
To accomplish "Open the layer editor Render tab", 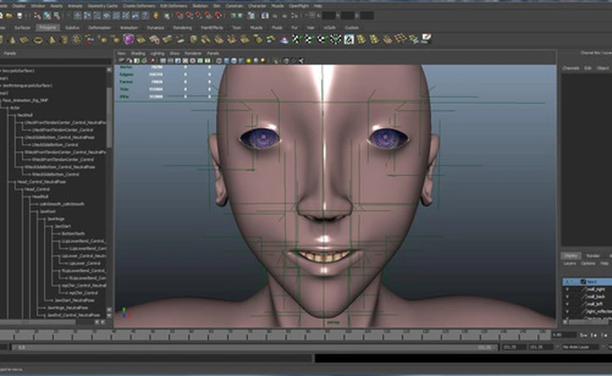I will (x=593, y=255).
